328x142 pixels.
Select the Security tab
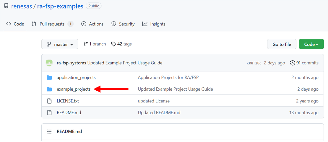click(x=123, y=24)
